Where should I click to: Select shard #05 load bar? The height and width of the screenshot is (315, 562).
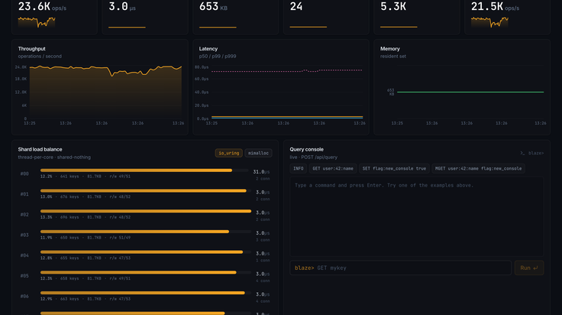tap(146, 273)
